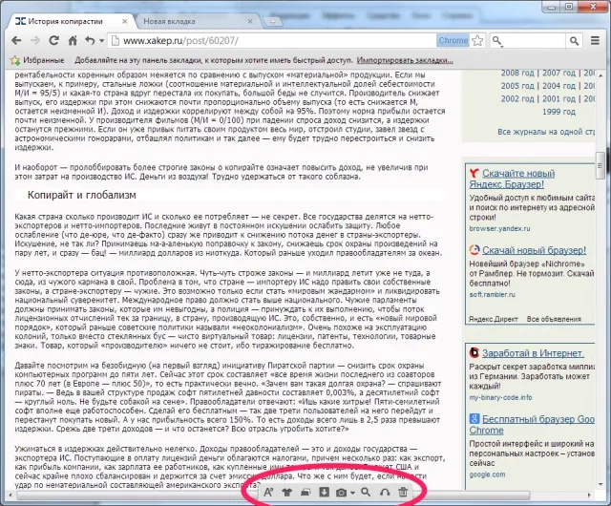Reload the page with the refresh icon
611x506 pixels.
(53, 40)
